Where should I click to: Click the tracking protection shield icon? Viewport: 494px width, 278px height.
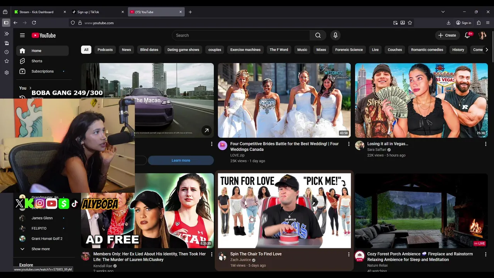tap(73, 23)
